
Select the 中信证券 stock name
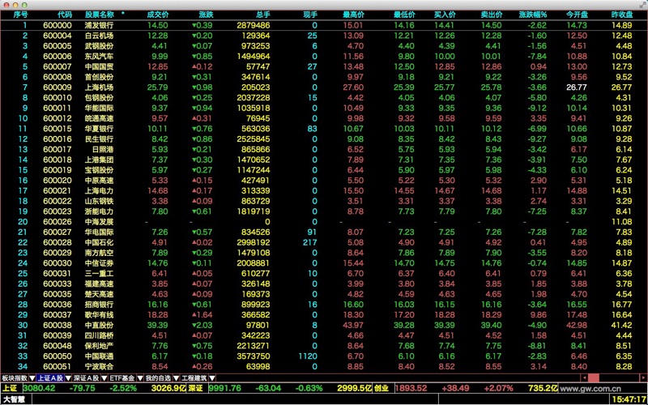[99, 262]
